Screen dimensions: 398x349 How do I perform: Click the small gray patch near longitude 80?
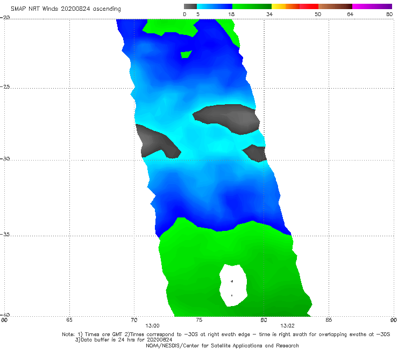tap(255, 153)
